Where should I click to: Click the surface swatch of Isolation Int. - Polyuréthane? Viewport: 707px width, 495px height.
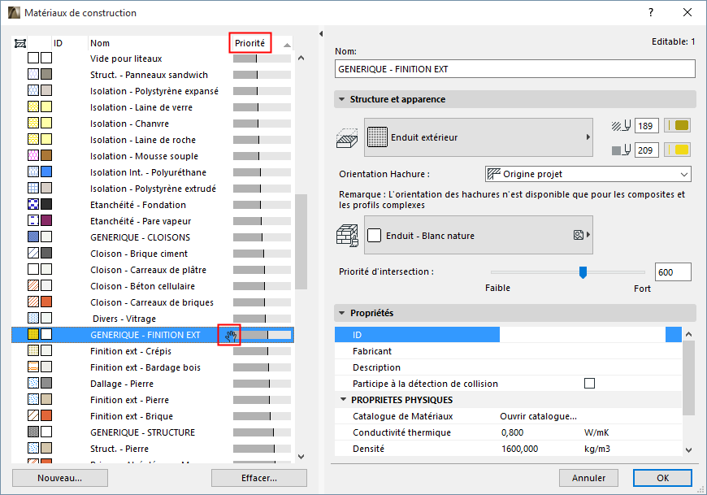46,172
